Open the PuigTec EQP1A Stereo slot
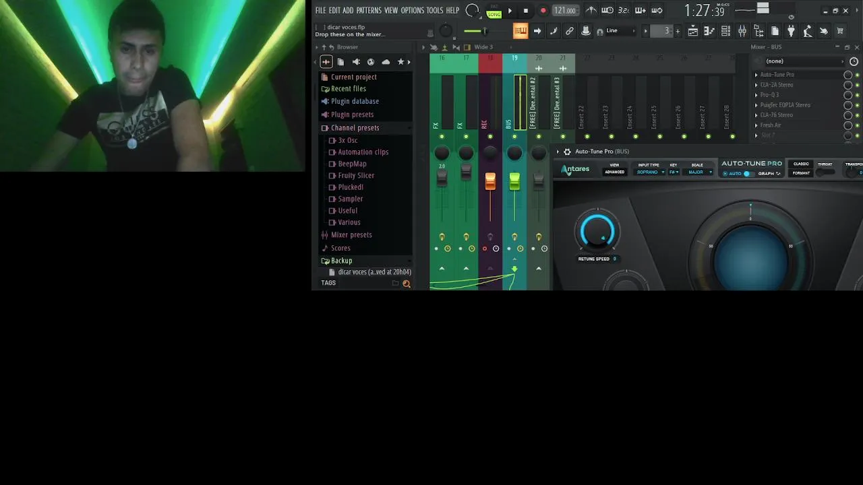863x485 pixels. (785, 105)
